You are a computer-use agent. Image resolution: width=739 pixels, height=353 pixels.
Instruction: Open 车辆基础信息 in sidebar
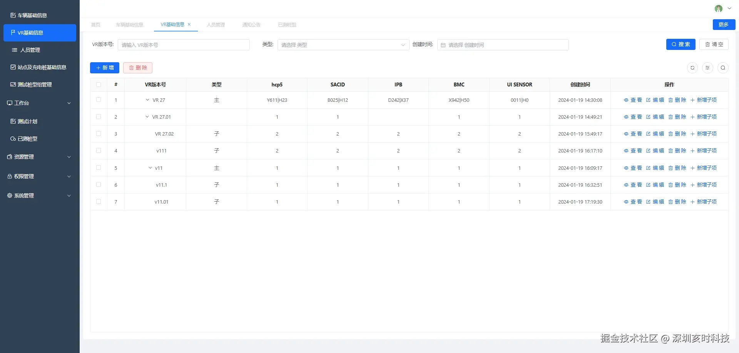(x=40, y=15)
